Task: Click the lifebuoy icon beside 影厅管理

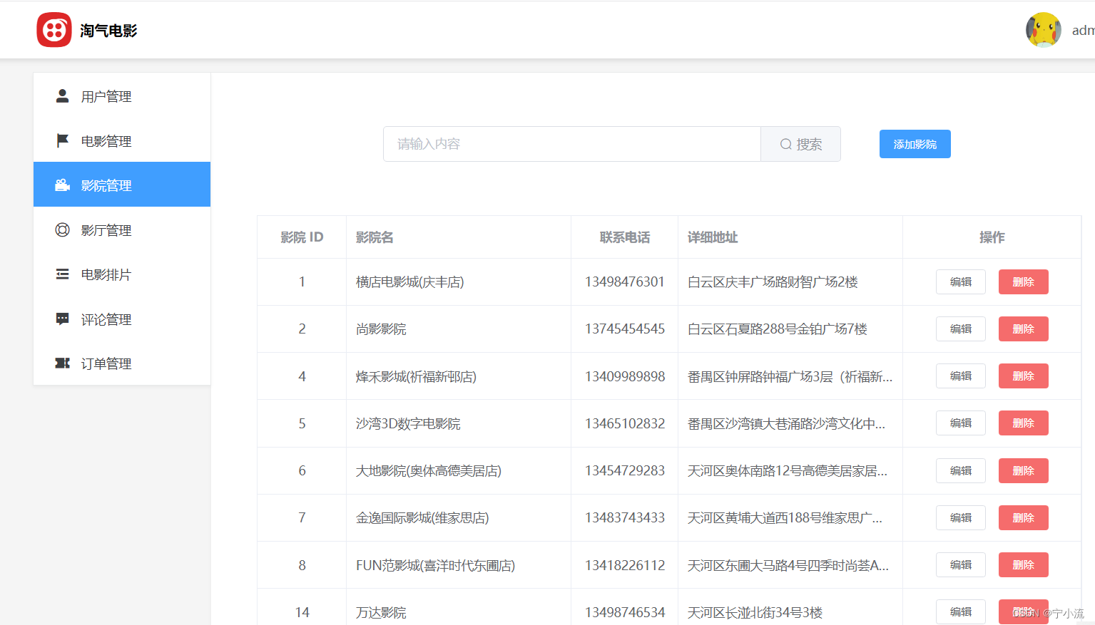Action: click(x=63, y=229)
